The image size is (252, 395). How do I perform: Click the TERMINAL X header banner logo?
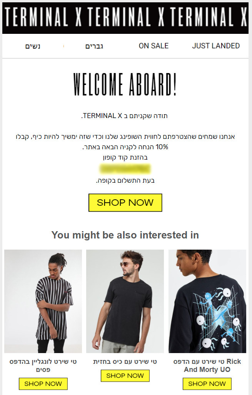(x=125, y=18)
